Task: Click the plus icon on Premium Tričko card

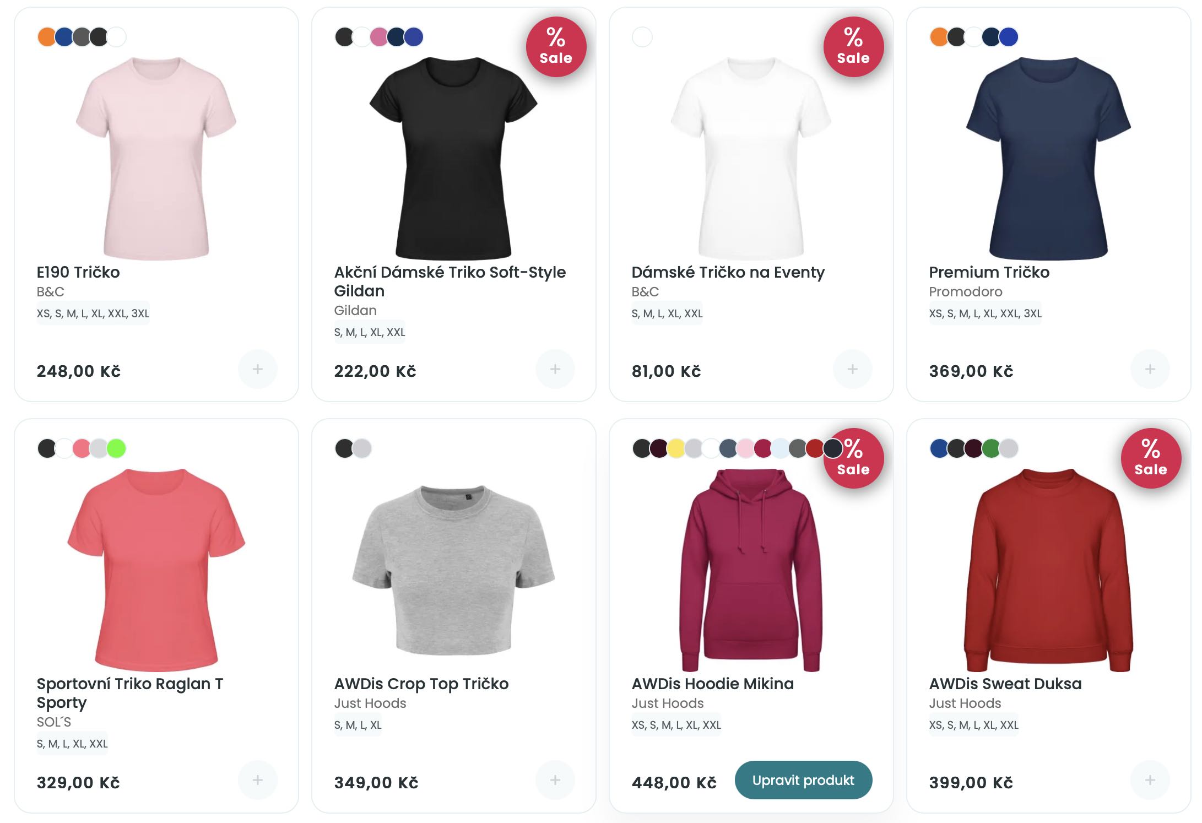Action: [x=1150, y=369]
